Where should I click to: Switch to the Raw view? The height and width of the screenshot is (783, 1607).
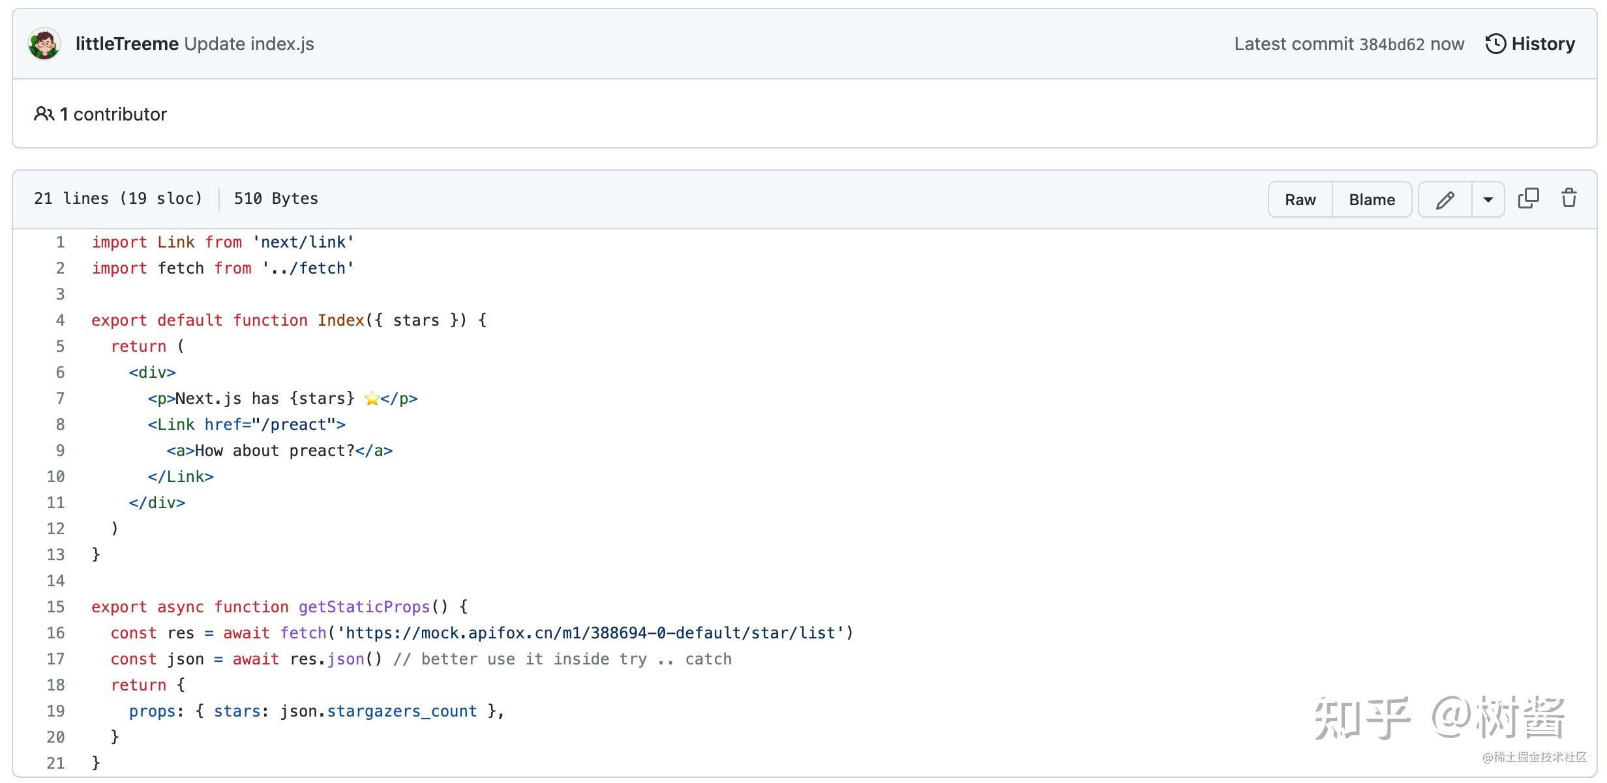[x=1299, y=199]
